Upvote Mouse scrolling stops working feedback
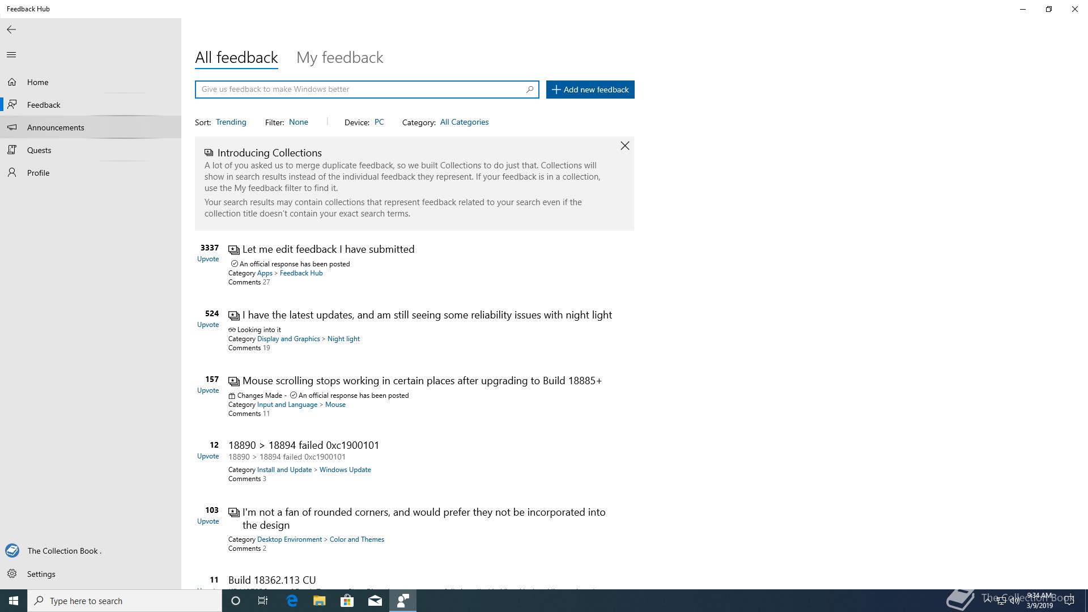Screen dimensions: 1088x612 pyautogui.click(x=208, y=390)
